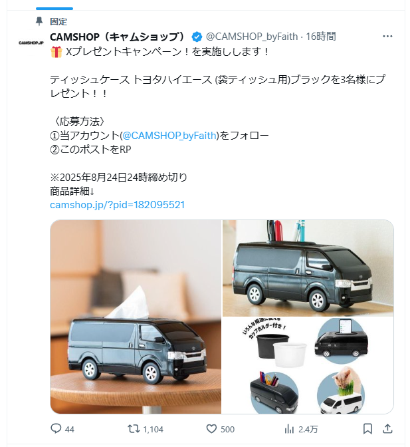Bookmark this CAMSHOP post
Image resolution: width=410 pixels, height=447 pixels.
pos(367,428)
